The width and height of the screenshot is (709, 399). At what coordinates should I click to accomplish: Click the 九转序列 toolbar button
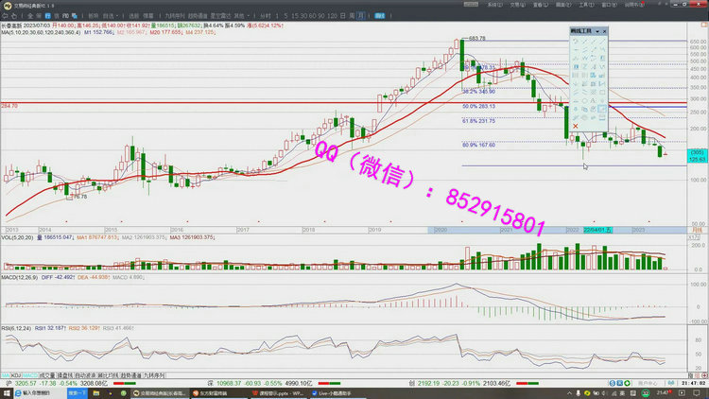pos(175,16)
